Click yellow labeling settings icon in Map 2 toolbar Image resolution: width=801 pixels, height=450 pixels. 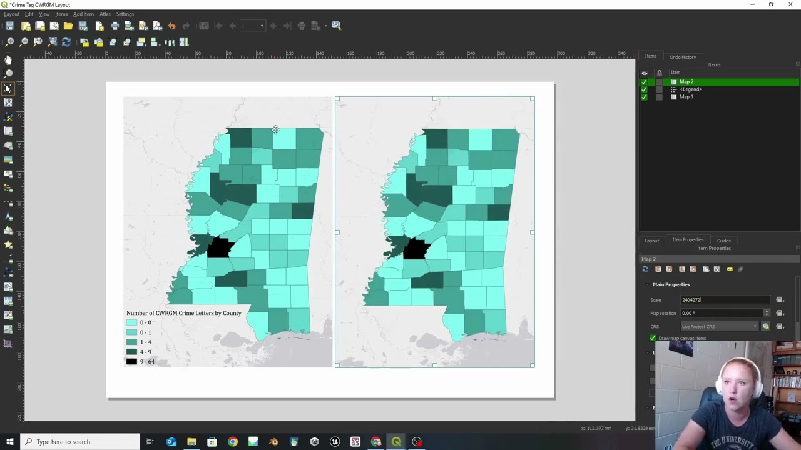(x=730, y=269)
